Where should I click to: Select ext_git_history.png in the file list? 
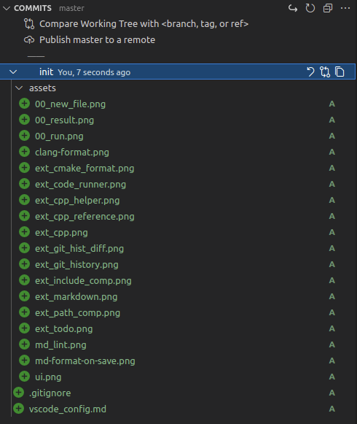click(76, 265)
